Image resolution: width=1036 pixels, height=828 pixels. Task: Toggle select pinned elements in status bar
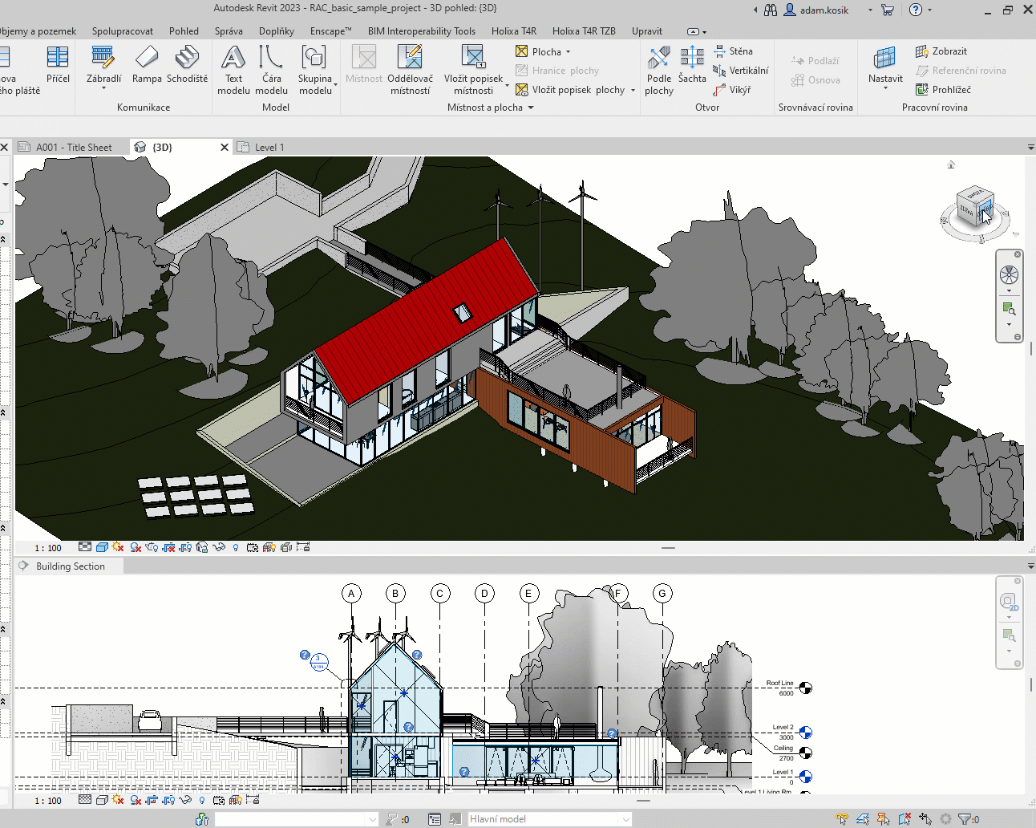pyautogui.click(x=883, y=819)
